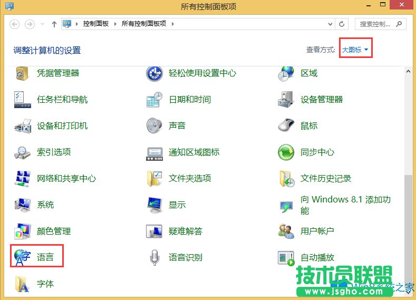The image size is (416, 300).
Task: Click the 鼠标 link text
Action: [x=309, y=125]
